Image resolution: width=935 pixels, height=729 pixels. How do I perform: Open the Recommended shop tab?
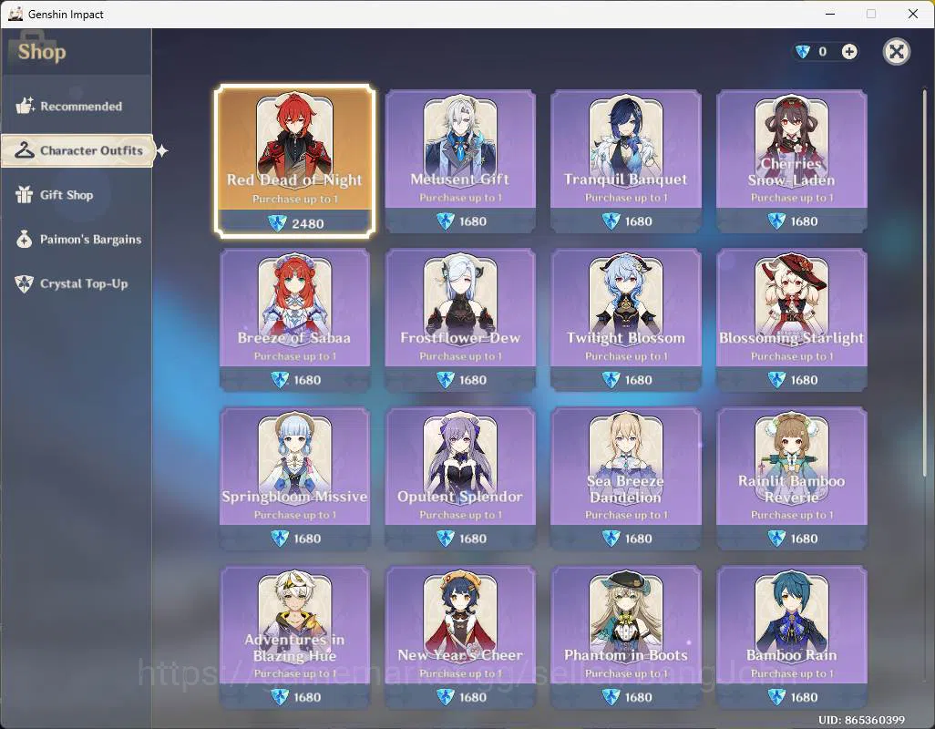click(x=77, y=106)
